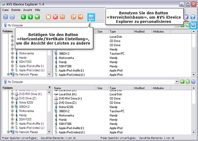Create a new folder with orange folder icon
Image resolution: width=198 pixels, height=141 pixels.
(48, 17)
